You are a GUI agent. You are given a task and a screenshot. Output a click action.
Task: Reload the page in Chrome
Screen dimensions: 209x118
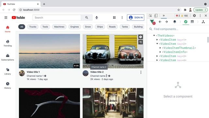[x=14, y=10]
